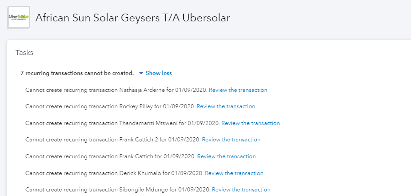The height and width of the screenshot is (196, 411).
Task: Click the Show less link text
Action: coord(159,73)
